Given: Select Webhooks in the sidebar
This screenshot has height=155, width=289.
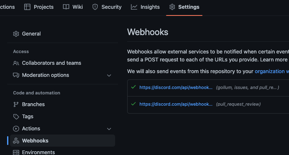Looking at the screenshot, I should (63, 141).
